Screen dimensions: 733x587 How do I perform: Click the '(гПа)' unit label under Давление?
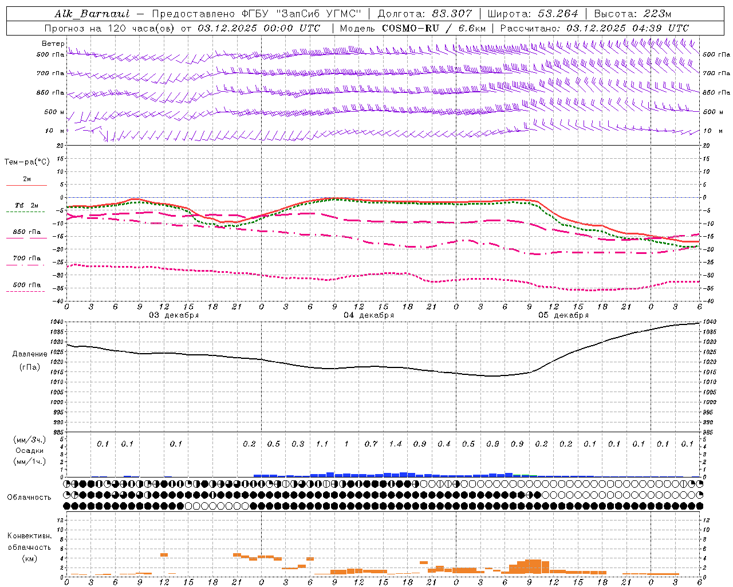(x=30, y=367)
